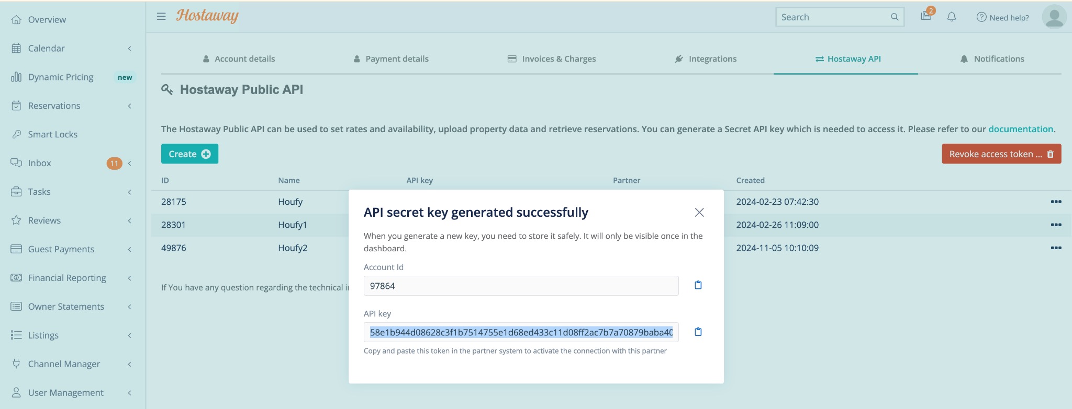The width and height of the screenshot is (1072, 409).
Task: Click the Create button
Action: (189, 154)
